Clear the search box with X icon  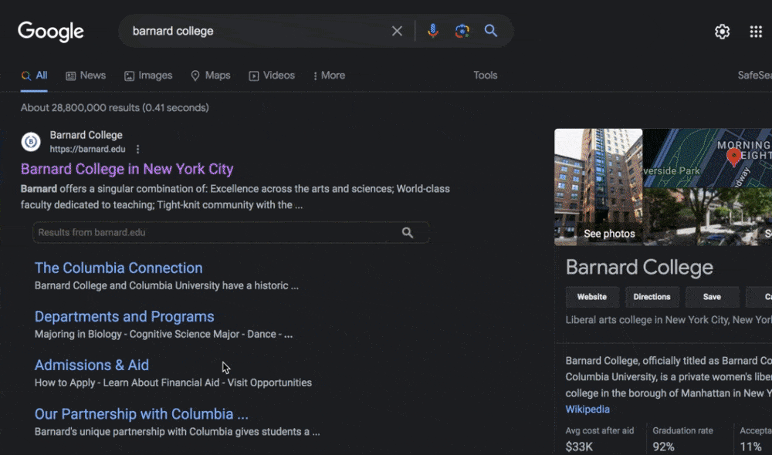click(x=397, y=31)
